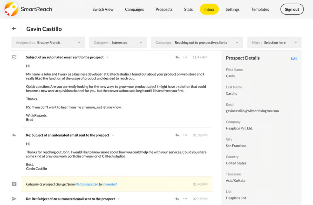This screenshot has width=313, height=205.
Task: Click the Not Categorized link
Action: tap(87, 184)
